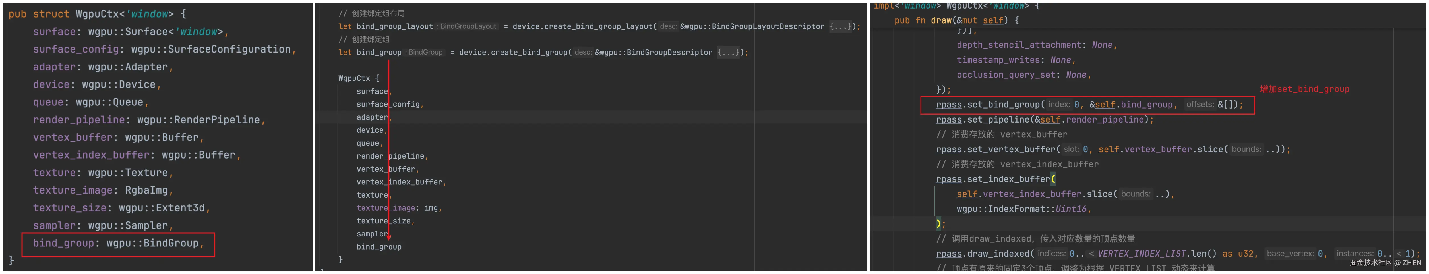The width and height of the screenshot is (1429, 274).
Task: Click 'texture_image: img,' in the initializer
Action: (x=400, y=208)
